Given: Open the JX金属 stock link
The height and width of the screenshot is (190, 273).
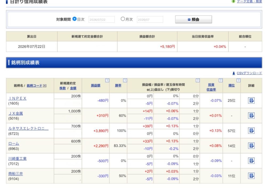Looking at the screenshot, I should pyautogui.click(x=15, y=113).
